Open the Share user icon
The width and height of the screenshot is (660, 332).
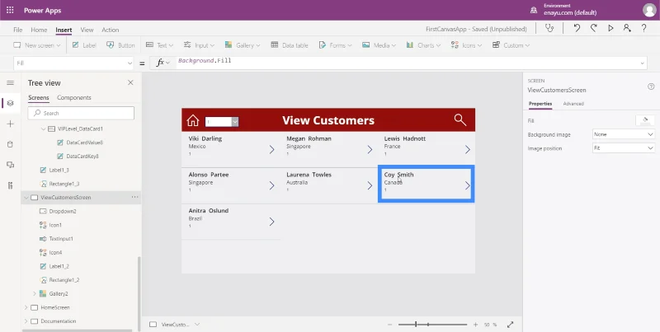click(x=627, y=28)
